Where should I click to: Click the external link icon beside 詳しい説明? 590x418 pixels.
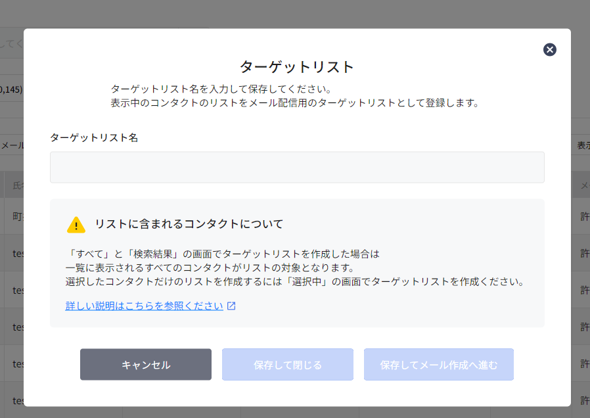coord(231,306)
